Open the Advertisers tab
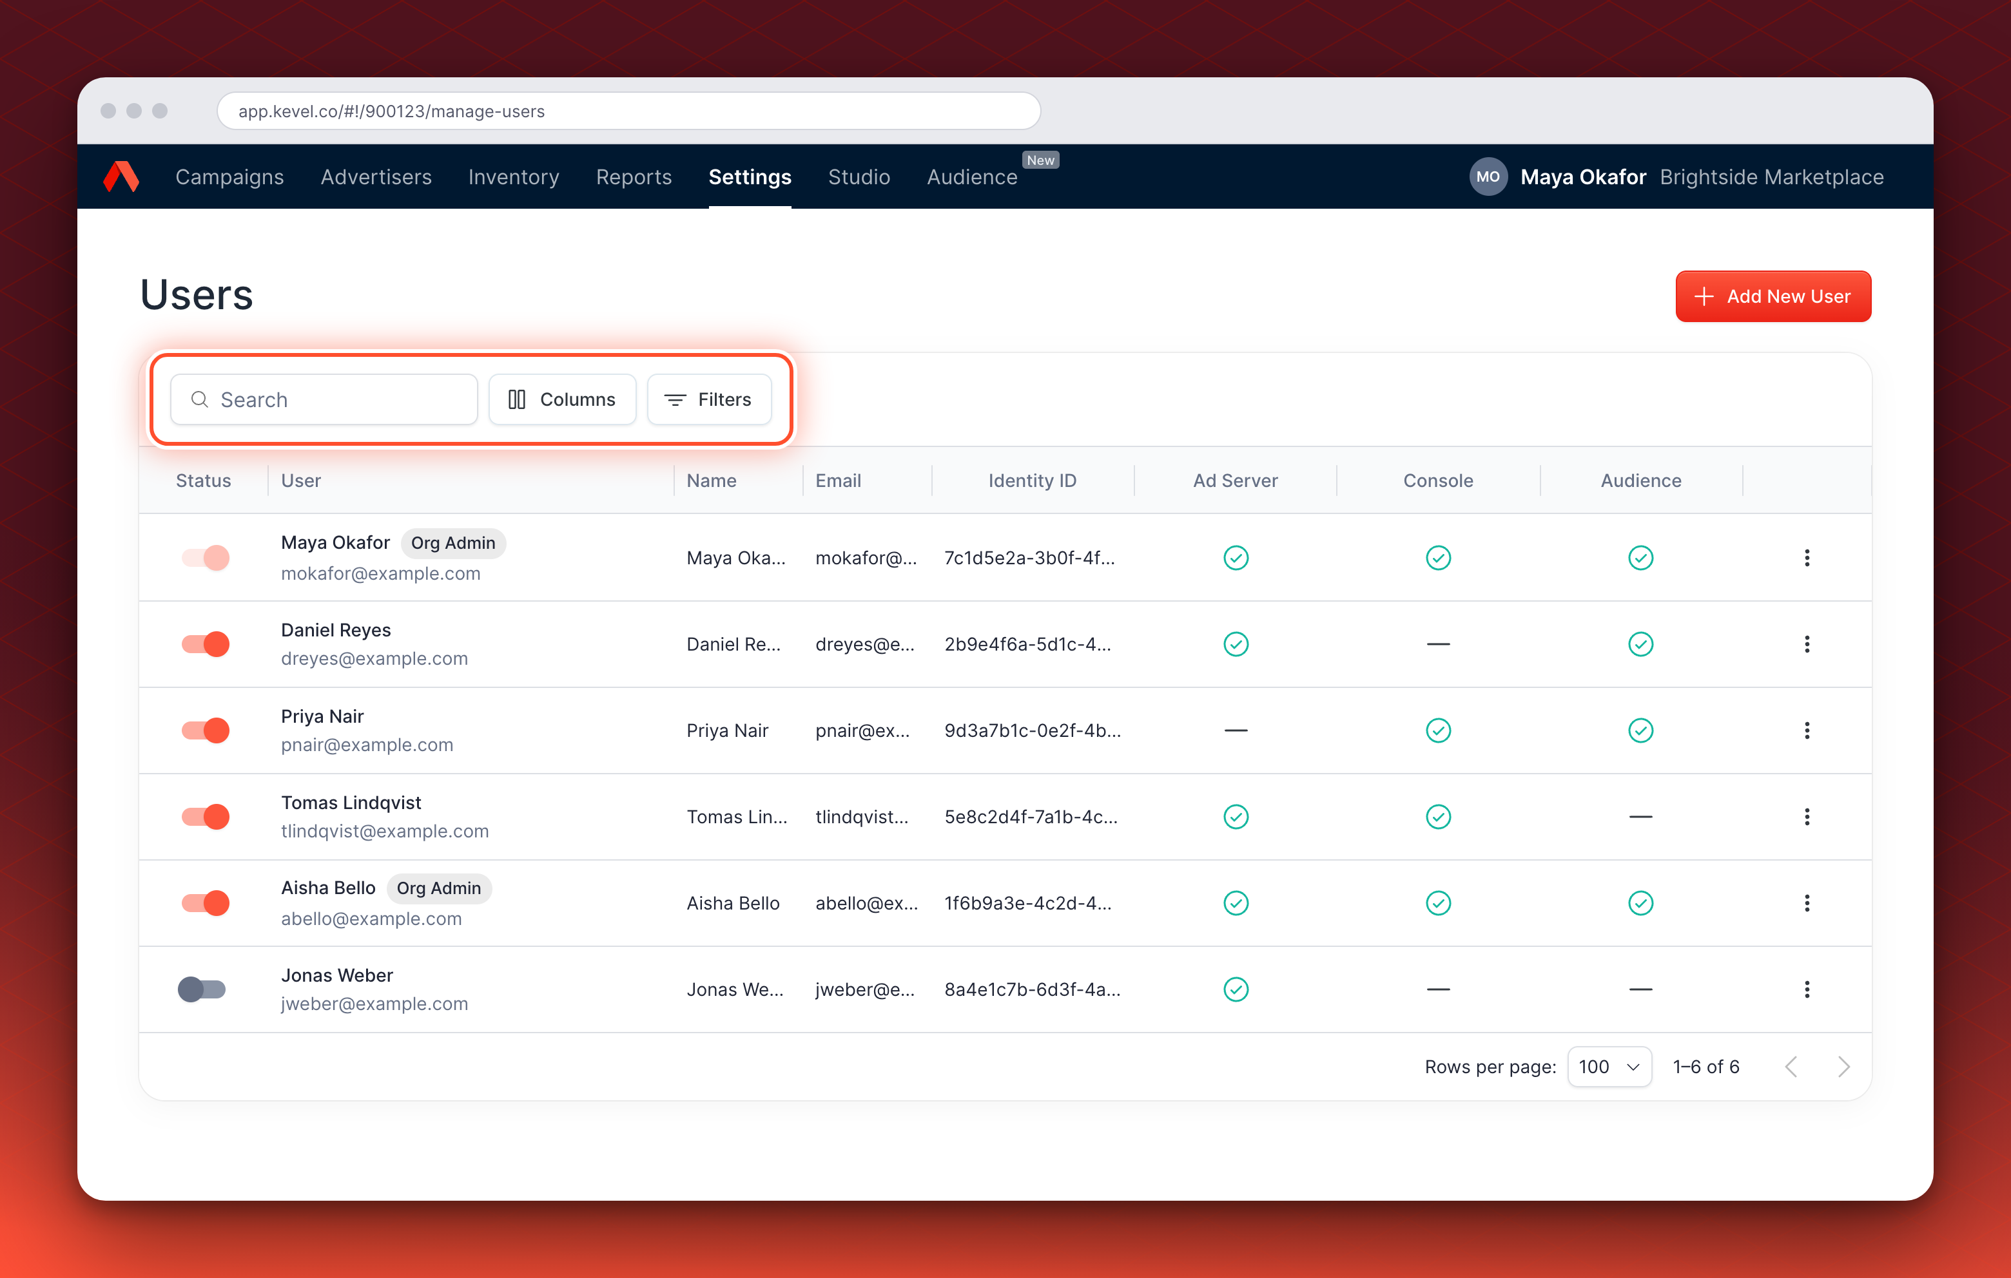This screenshot has height=1278, width=2011. pos(376,177)
